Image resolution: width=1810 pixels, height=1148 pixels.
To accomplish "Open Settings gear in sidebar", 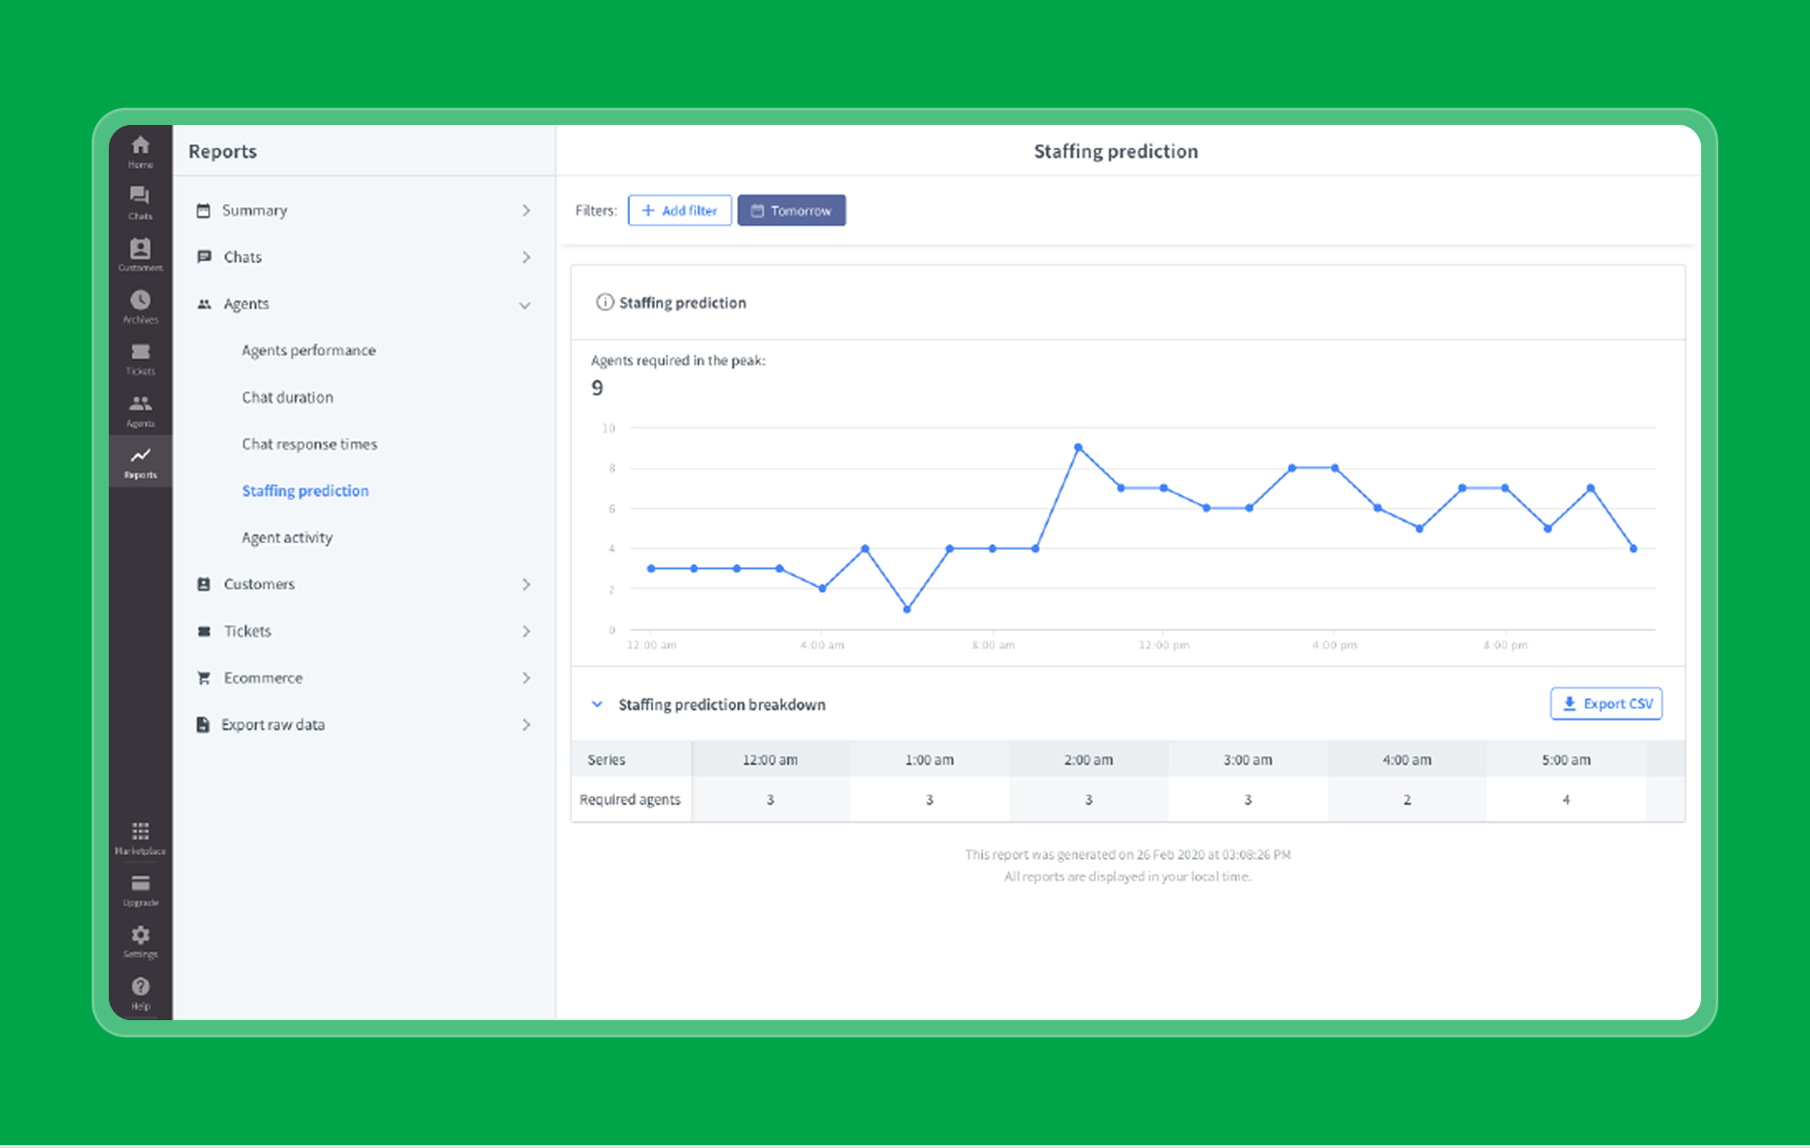I will (x=140, y=940).
